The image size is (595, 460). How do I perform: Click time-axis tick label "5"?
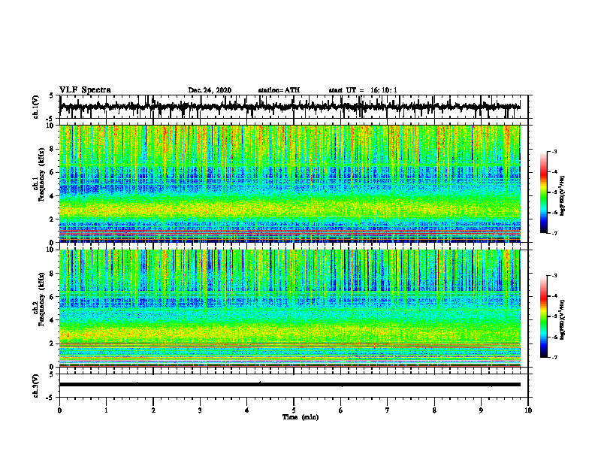click(294, 410)
